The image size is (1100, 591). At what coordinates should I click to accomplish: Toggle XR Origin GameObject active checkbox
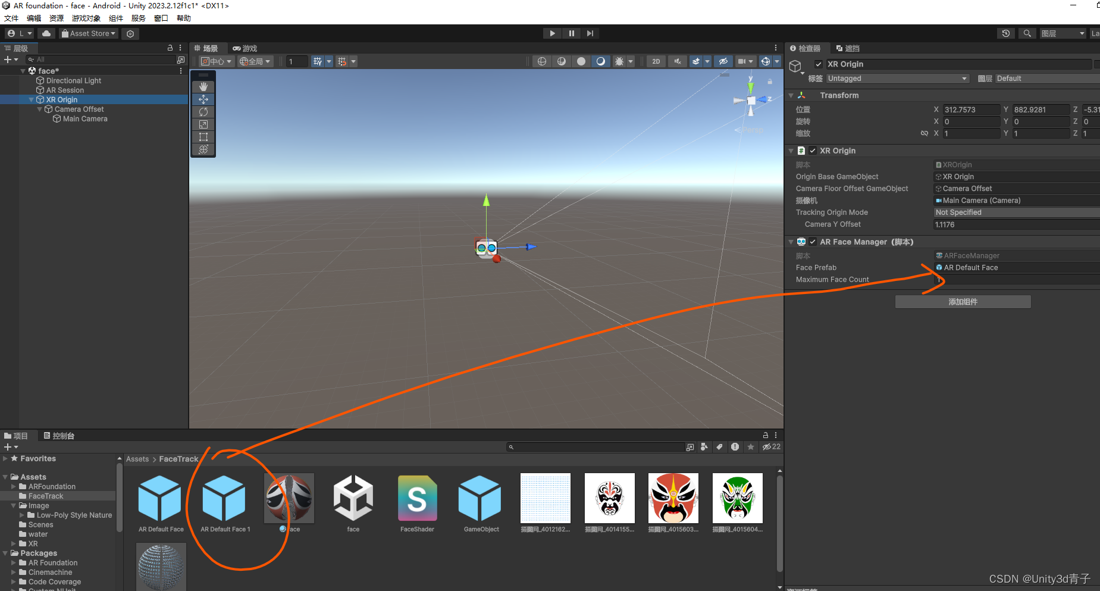point(819,64)
